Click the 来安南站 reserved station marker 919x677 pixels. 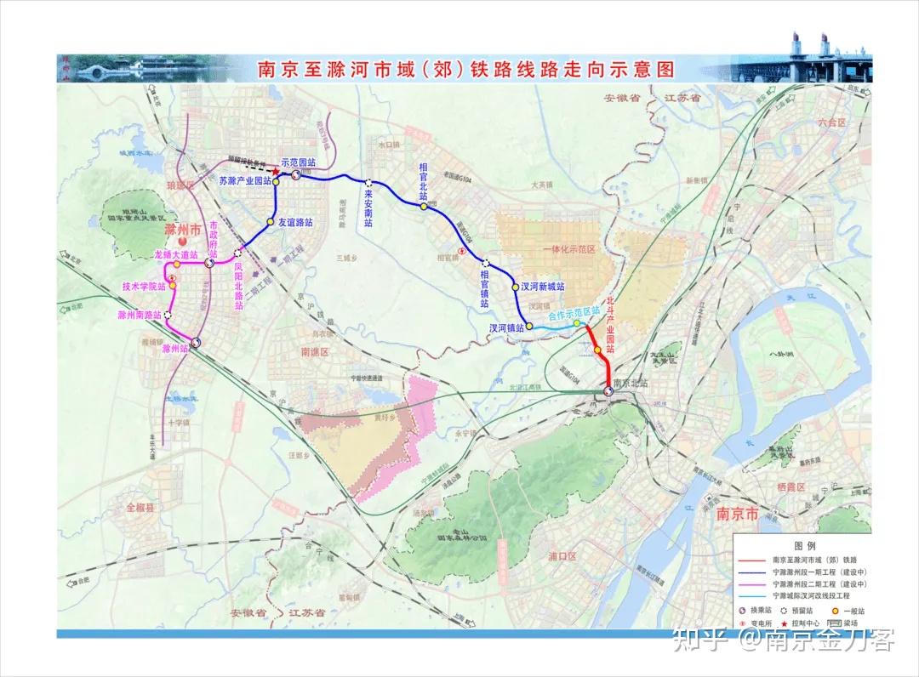(368, 182)
